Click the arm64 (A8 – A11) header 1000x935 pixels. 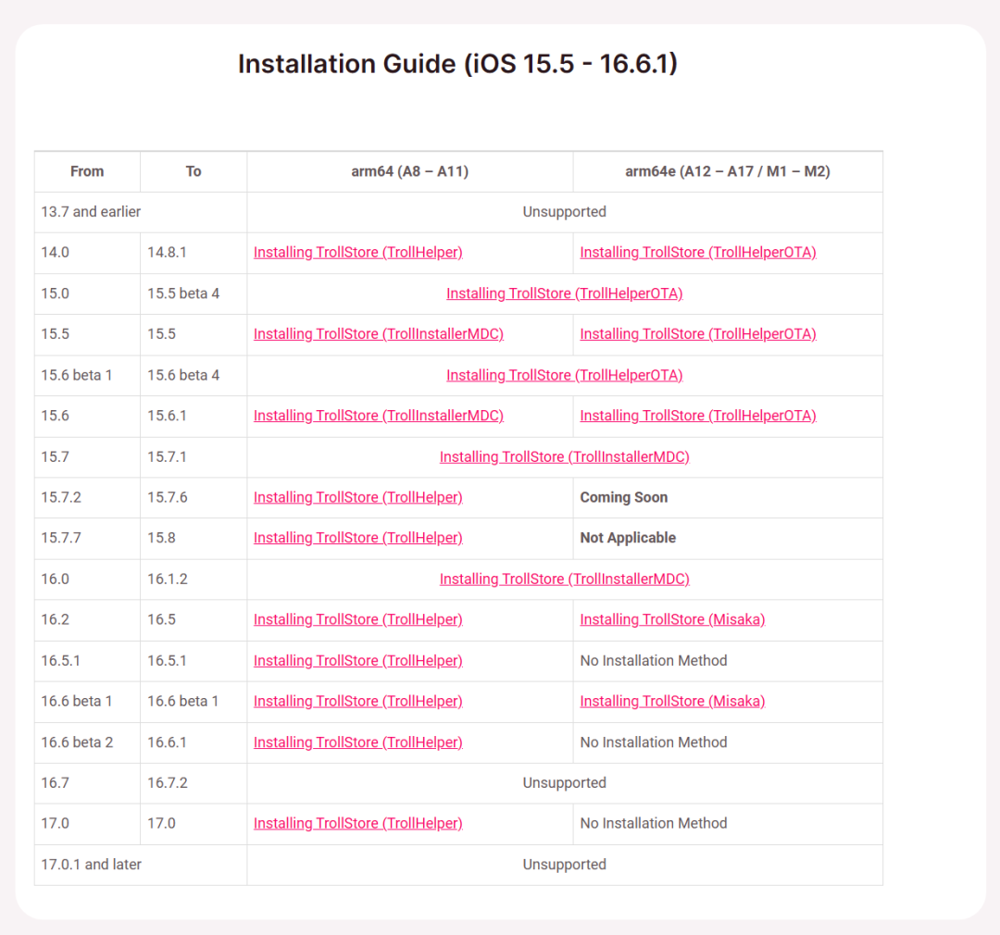(x=410, y=171)
